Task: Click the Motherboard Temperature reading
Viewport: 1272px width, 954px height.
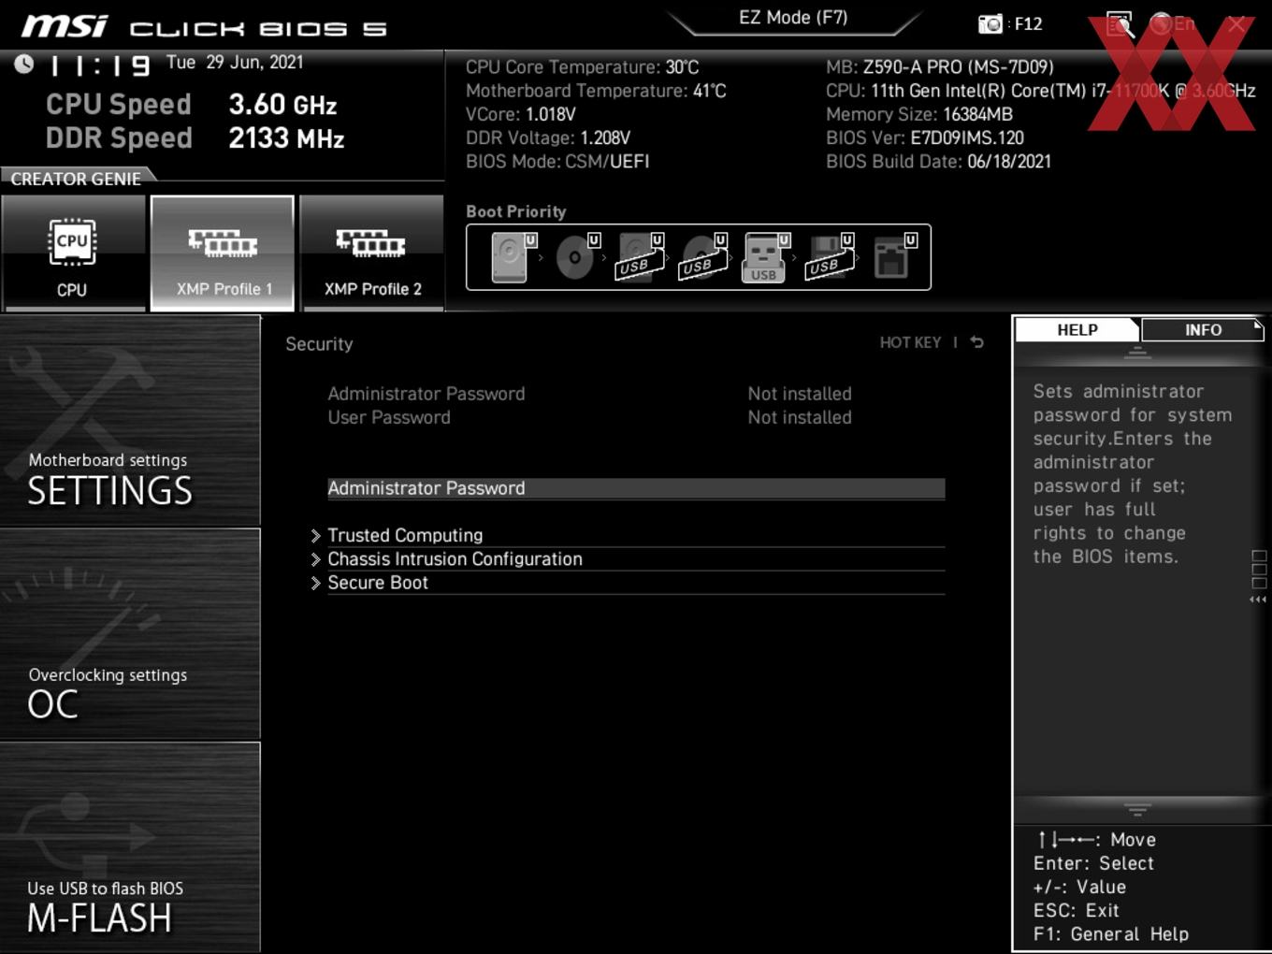Action: coord(596,91)
